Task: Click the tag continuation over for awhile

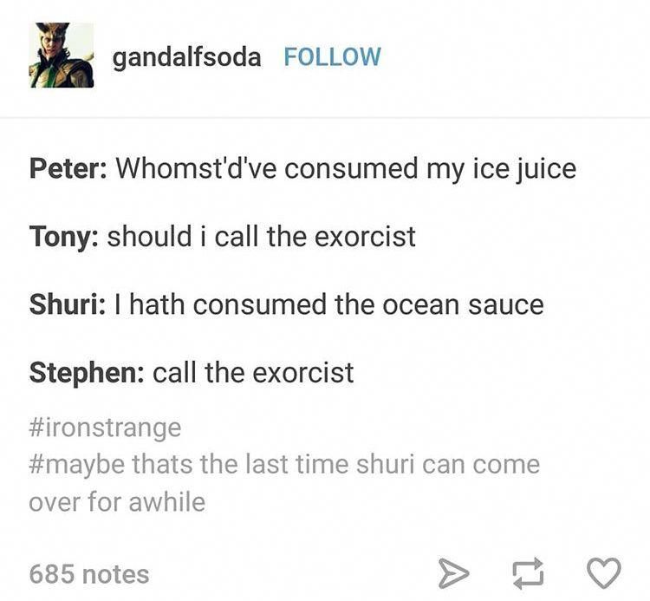Action: [x=117, y=502]
